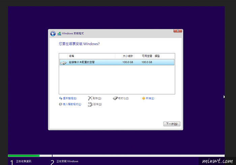Viewport: 236px width, 165px height.
Task: Proceed with the 下一步(N) button
Action: [x=172, y=124]
